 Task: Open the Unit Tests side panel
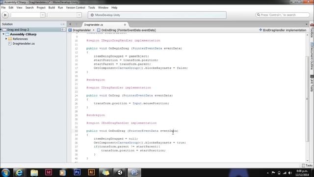tap(312, 83)
